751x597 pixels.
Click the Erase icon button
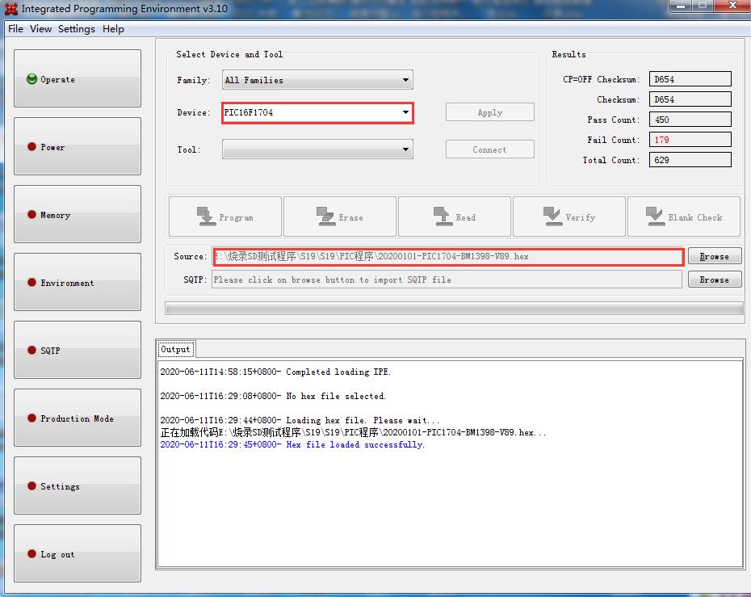(325, 217)
